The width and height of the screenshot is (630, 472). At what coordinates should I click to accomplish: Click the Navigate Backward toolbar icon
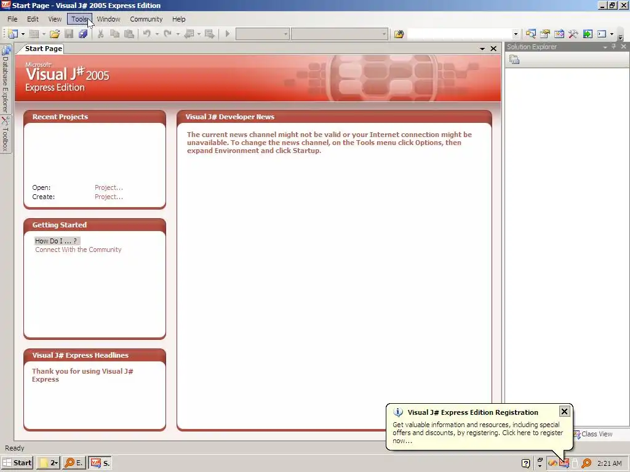pyautogui.click(x=189, y=34)
